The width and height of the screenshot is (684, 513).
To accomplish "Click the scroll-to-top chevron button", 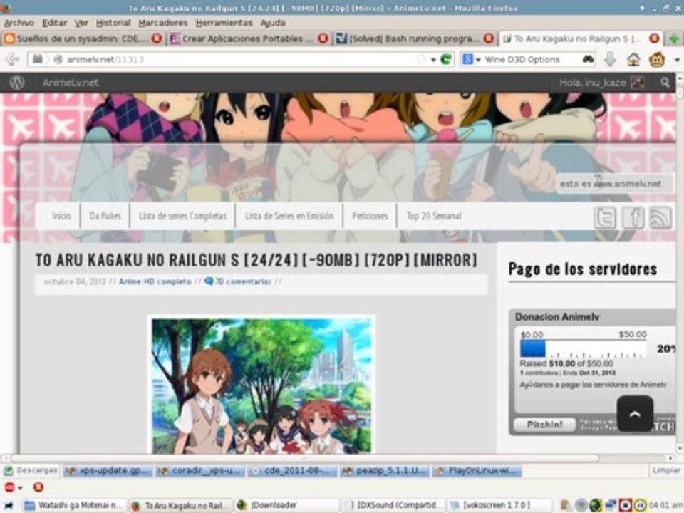I will pos(635,414).
